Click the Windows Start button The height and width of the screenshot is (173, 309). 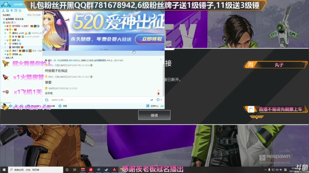(4, 170)
